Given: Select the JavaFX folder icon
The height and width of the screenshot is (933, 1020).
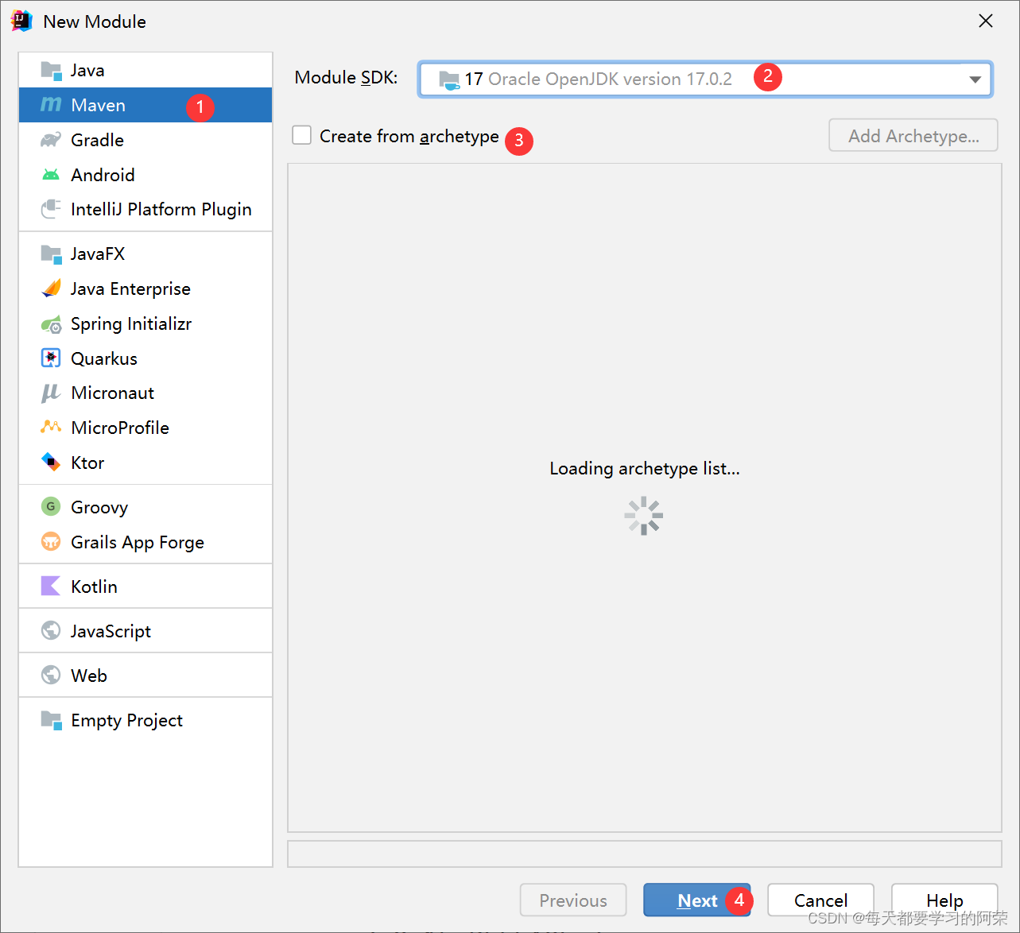Looking at the screenshot, I should click(x=51, y=254).
